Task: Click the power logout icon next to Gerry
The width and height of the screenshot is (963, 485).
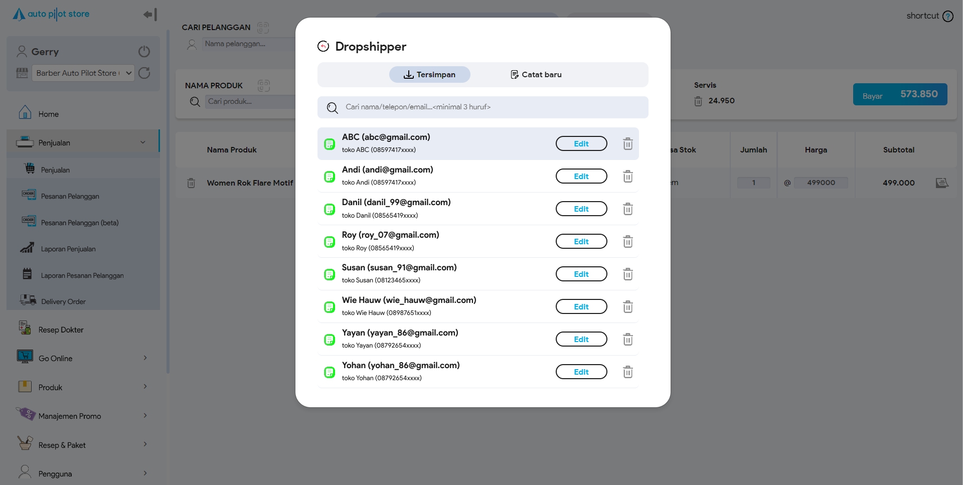Action: click(x=144, y=52)
